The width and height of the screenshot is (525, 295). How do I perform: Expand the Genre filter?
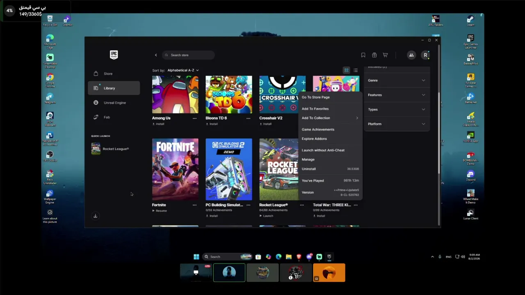[x=397, y=80]
